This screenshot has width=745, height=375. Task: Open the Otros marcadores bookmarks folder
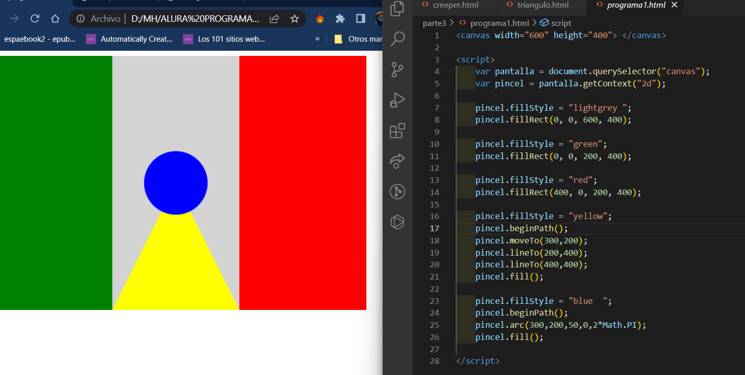click(x=358, y=39)
